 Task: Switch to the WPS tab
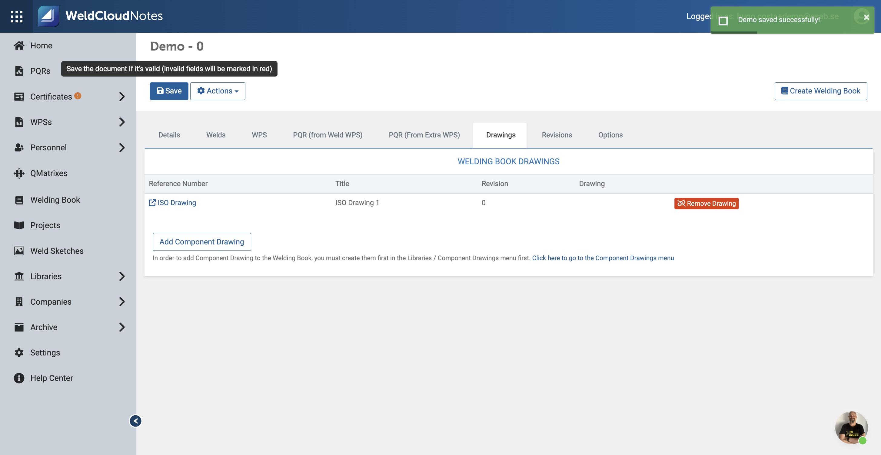coord(259,135)
